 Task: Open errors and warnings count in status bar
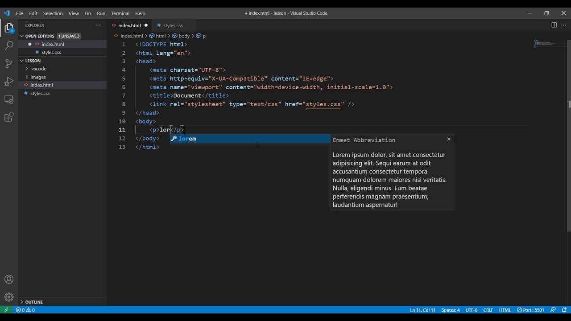pyautogui.click(x=25, y=310)
